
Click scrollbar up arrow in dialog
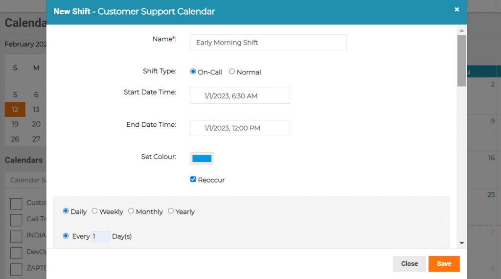462,31
